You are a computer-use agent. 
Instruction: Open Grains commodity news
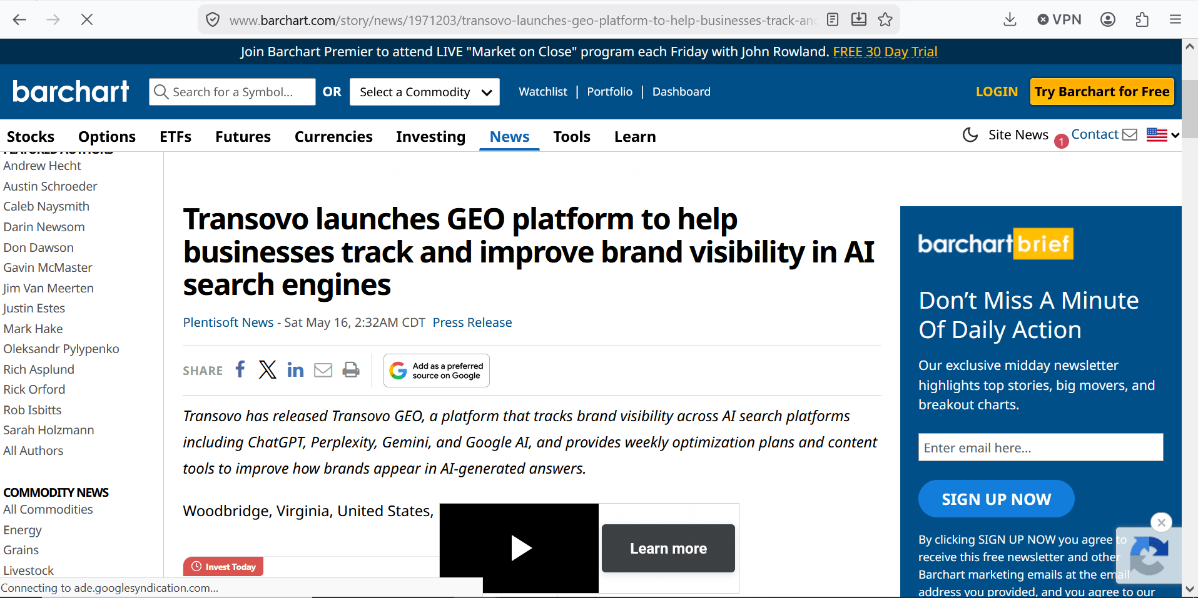[21, 550]
